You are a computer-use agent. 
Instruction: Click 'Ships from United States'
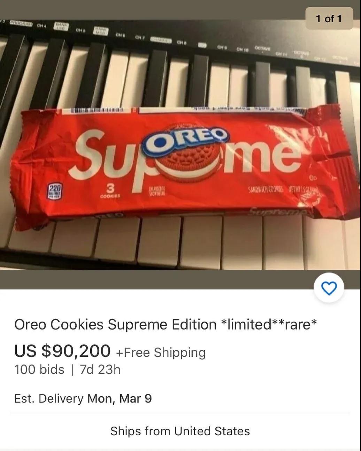[180, 431]
